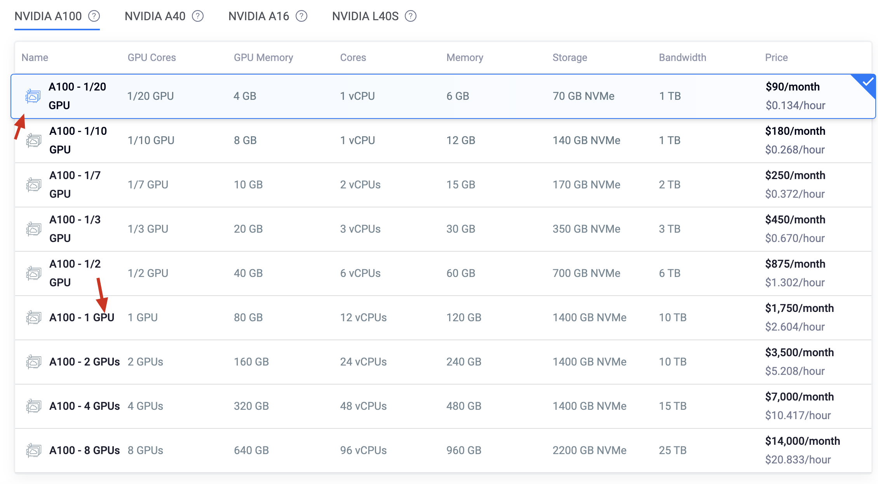Click the GPU Memory column header
878x484 pixels.
[263, 57]
